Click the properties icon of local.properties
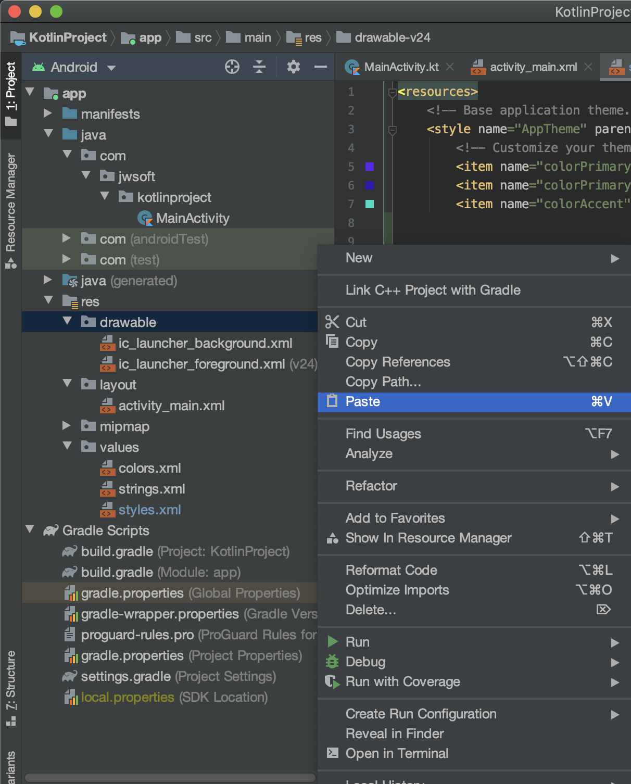This screenshot has height=784, width=631. (x=71, y=697)
